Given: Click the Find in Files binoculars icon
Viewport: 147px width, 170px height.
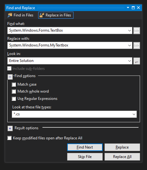Looking at the screenshot, I should click(x=10, y=15).
